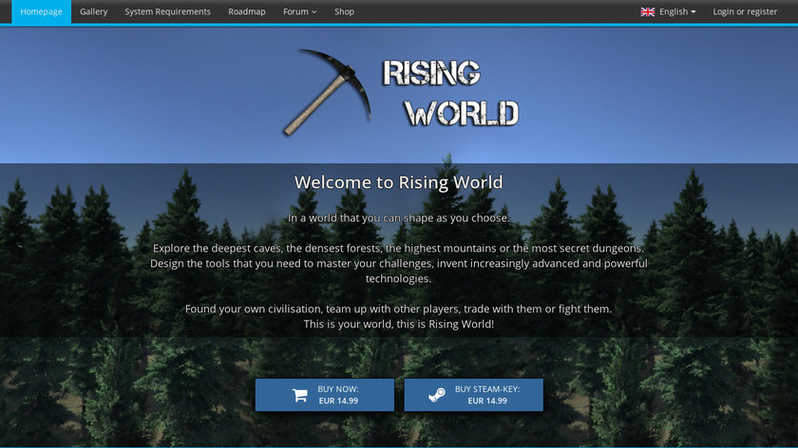Open the Shop page
798x448 pixels.
pyautogui.click(x=344, y=11)
